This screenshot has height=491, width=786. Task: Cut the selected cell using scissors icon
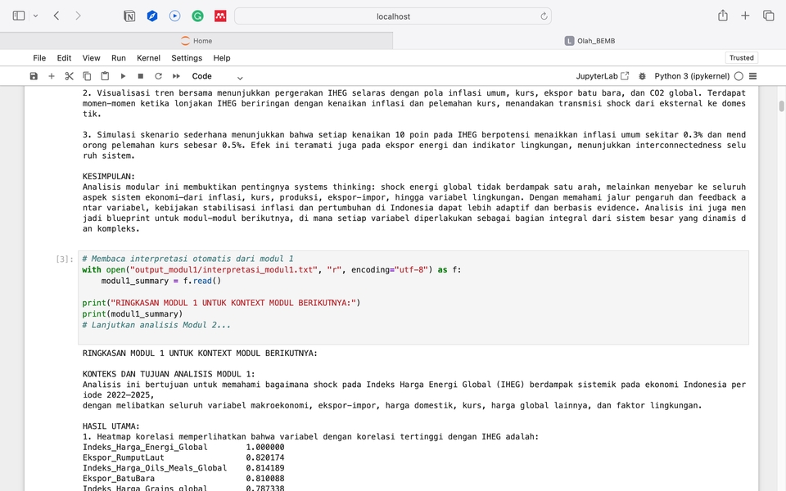pos(70,76)
